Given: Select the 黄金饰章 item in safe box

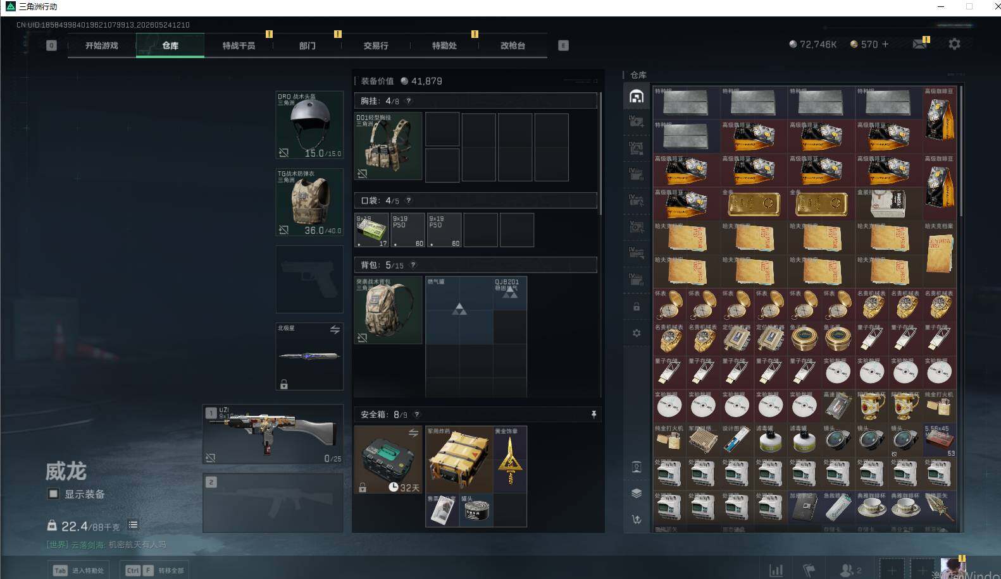Looking at the screenshot, I should tap(510, 460).
